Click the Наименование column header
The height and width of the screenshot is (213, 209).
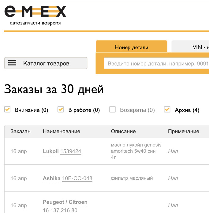tap(62, 131)
